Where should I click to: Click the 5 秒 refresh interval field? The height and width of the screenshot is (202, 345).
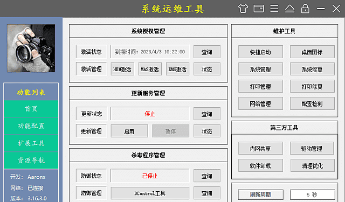313,194
